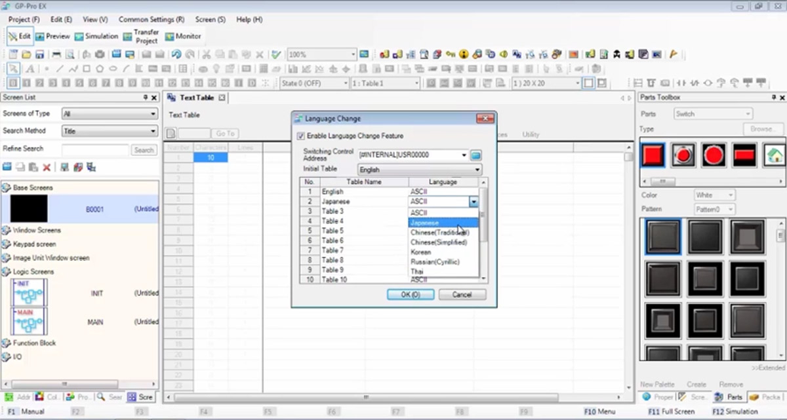Click the new sheet icon in Text Table
The image size is (787, 420).
pos(171,133)
